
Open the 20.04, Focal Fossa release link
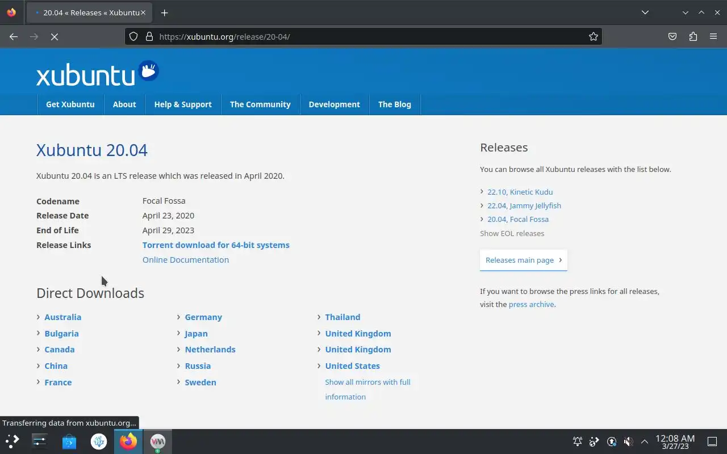[518, 219]
